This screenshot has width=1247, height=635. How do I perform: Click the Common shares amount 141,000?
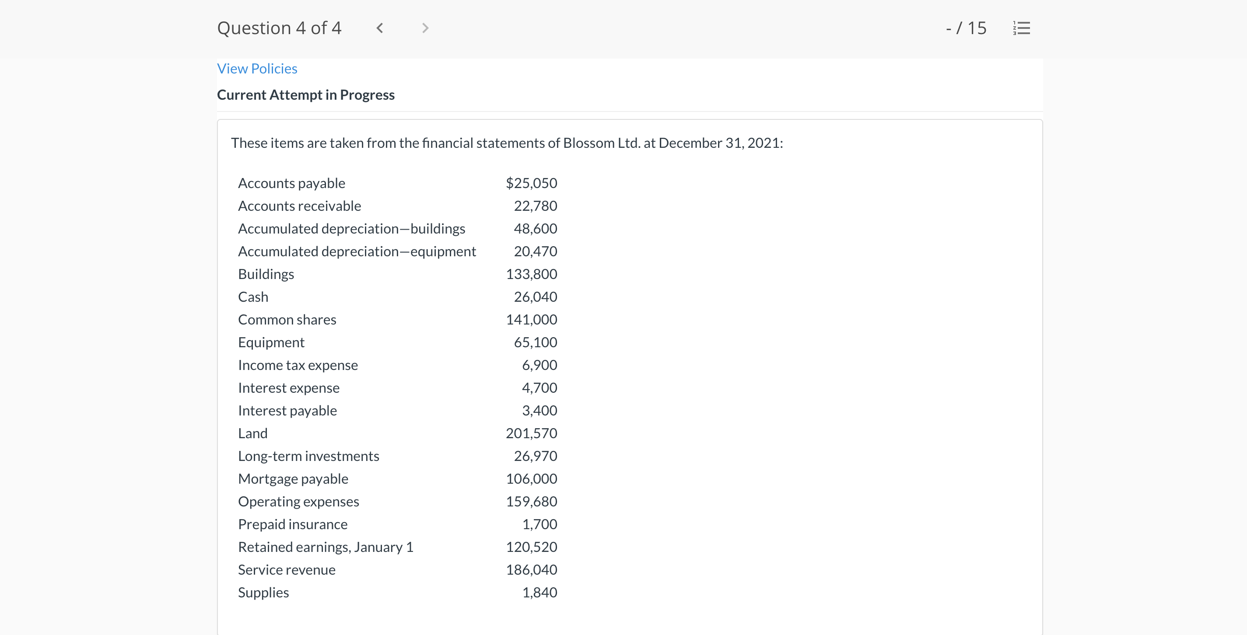point(531,319)
